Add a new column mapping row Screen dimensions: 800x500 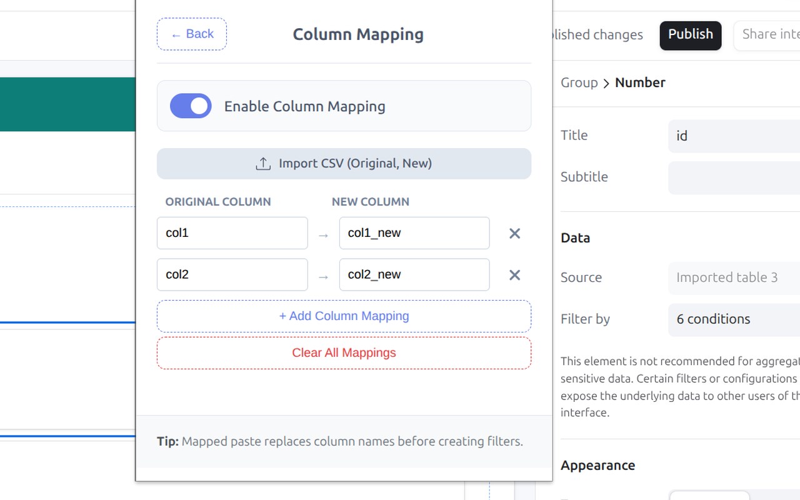[344, 316]
